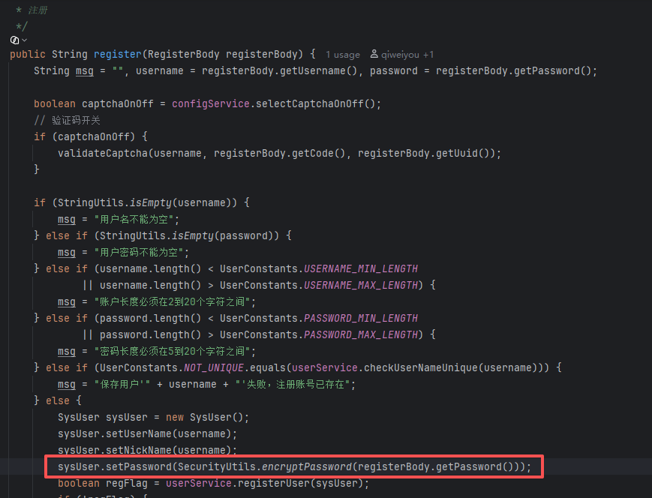Click the string '用户密码不能为空'
Screen dimensions: 652x498
pos(139,252)
